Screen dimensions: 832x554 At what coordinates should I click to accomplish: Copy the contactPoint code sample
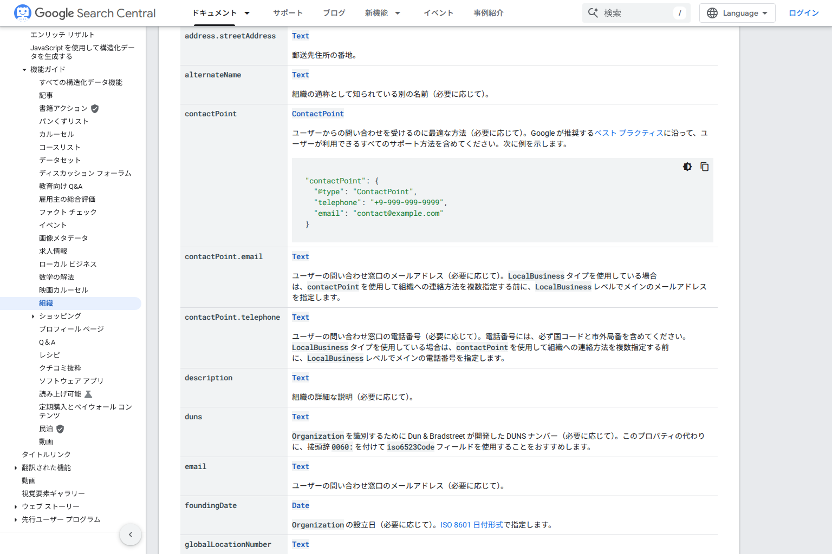point(704,167)
